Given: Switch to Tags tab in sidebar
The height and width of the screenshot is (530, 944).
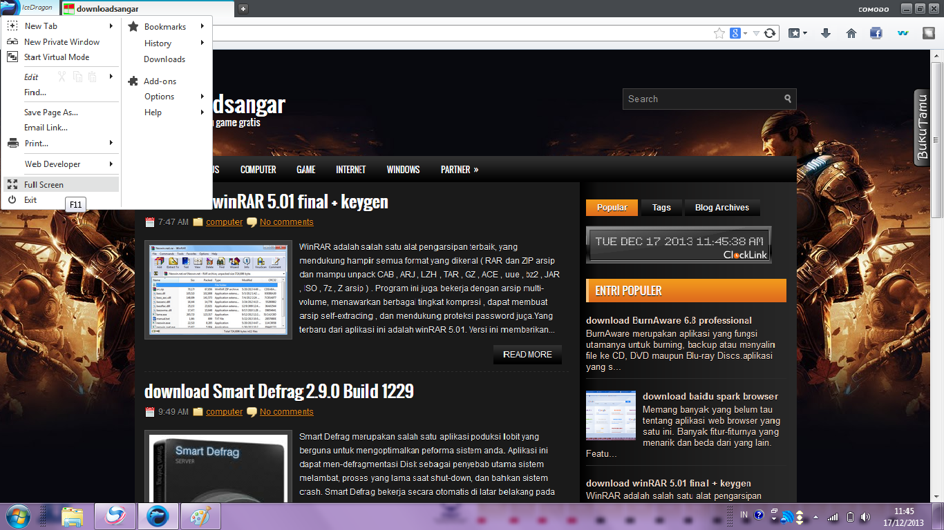Looking at the screenshot, I should click(661, 207).
